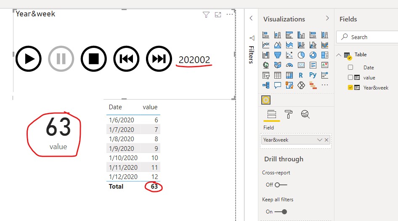
Task: Select the ArcGIS Maps visual
Action: [289, 85]
